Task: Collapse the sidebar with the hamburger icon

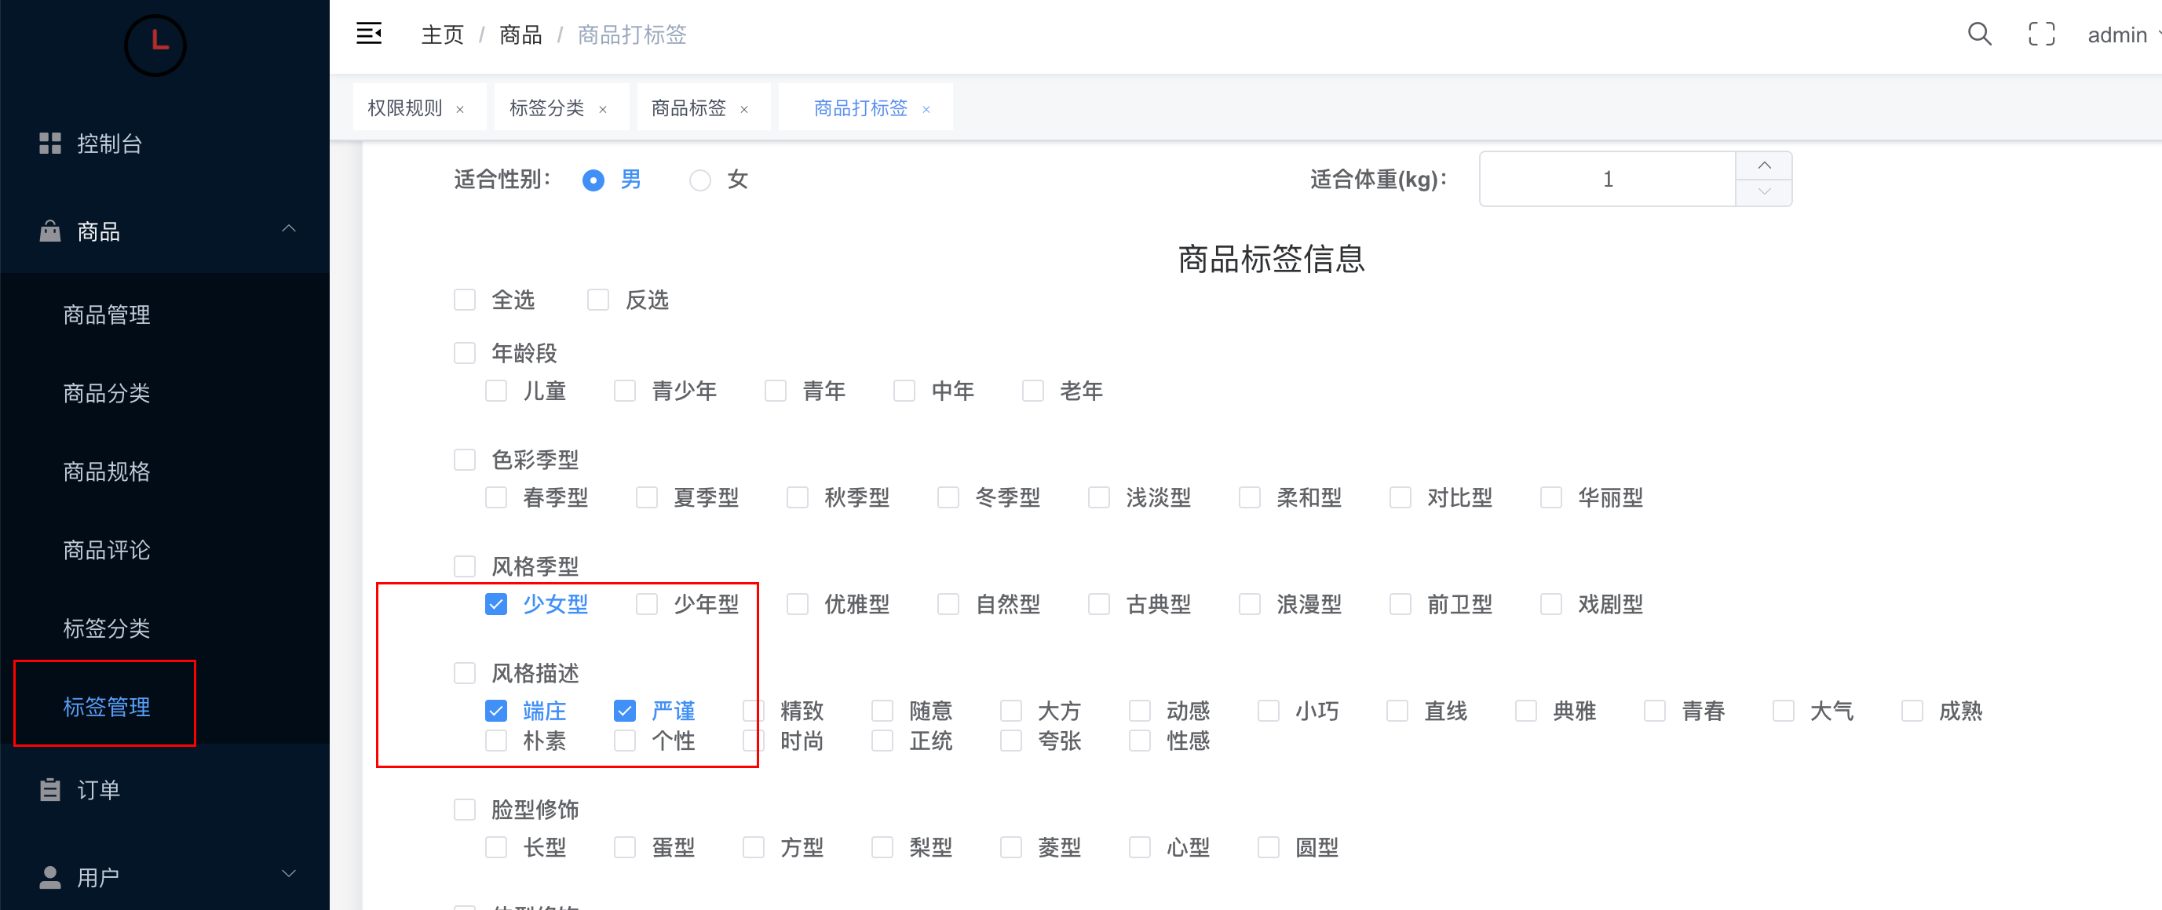Action: (369, 34)
